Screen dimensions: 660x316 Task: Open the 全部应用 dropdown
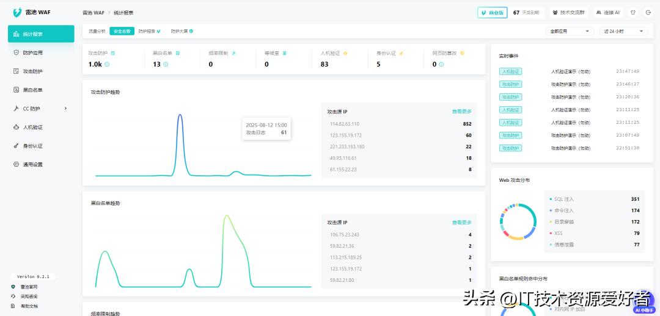[570, 31]
